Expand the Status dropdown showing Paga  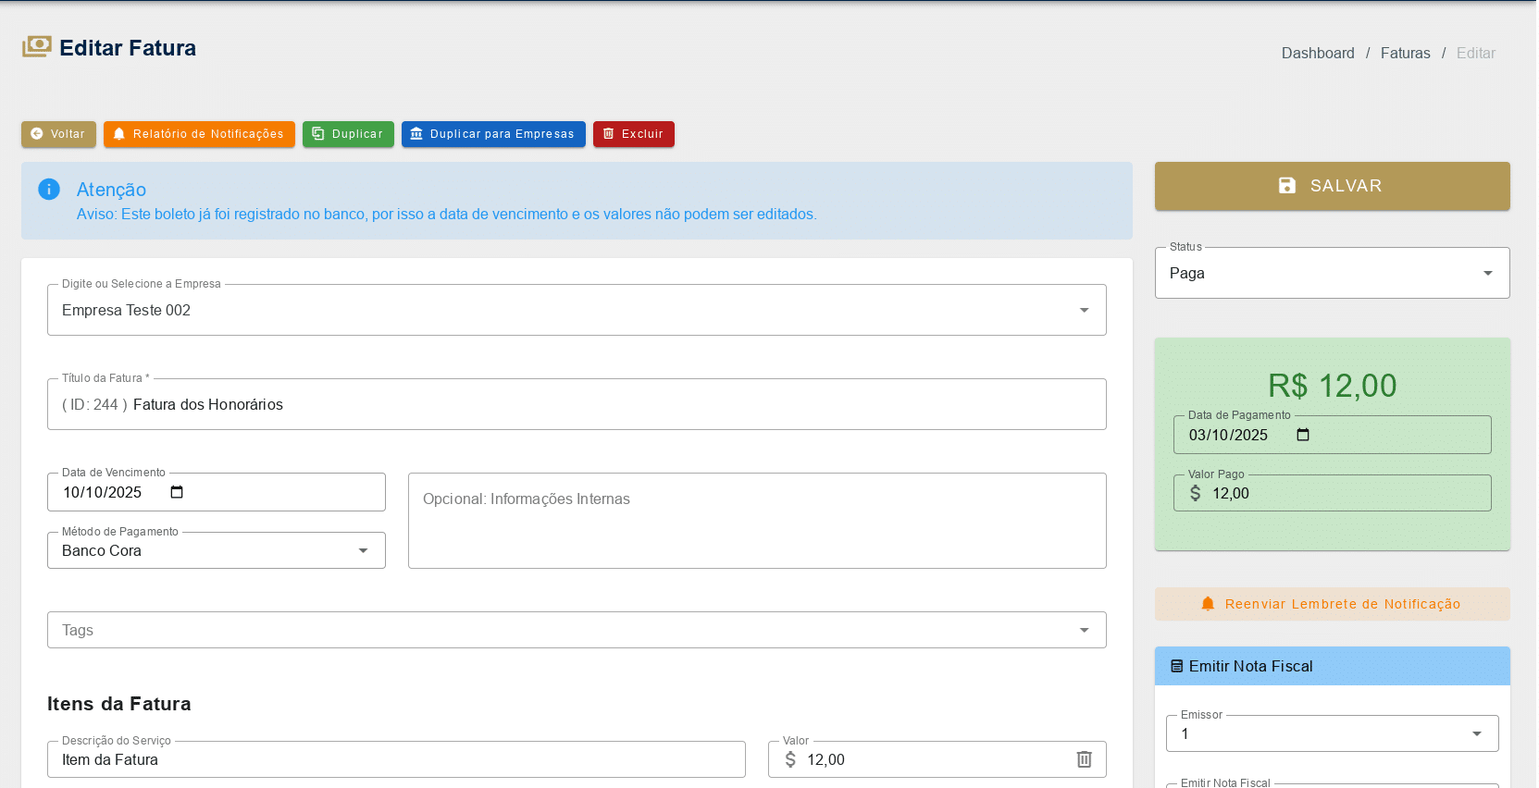click(x=1331, y=273)
